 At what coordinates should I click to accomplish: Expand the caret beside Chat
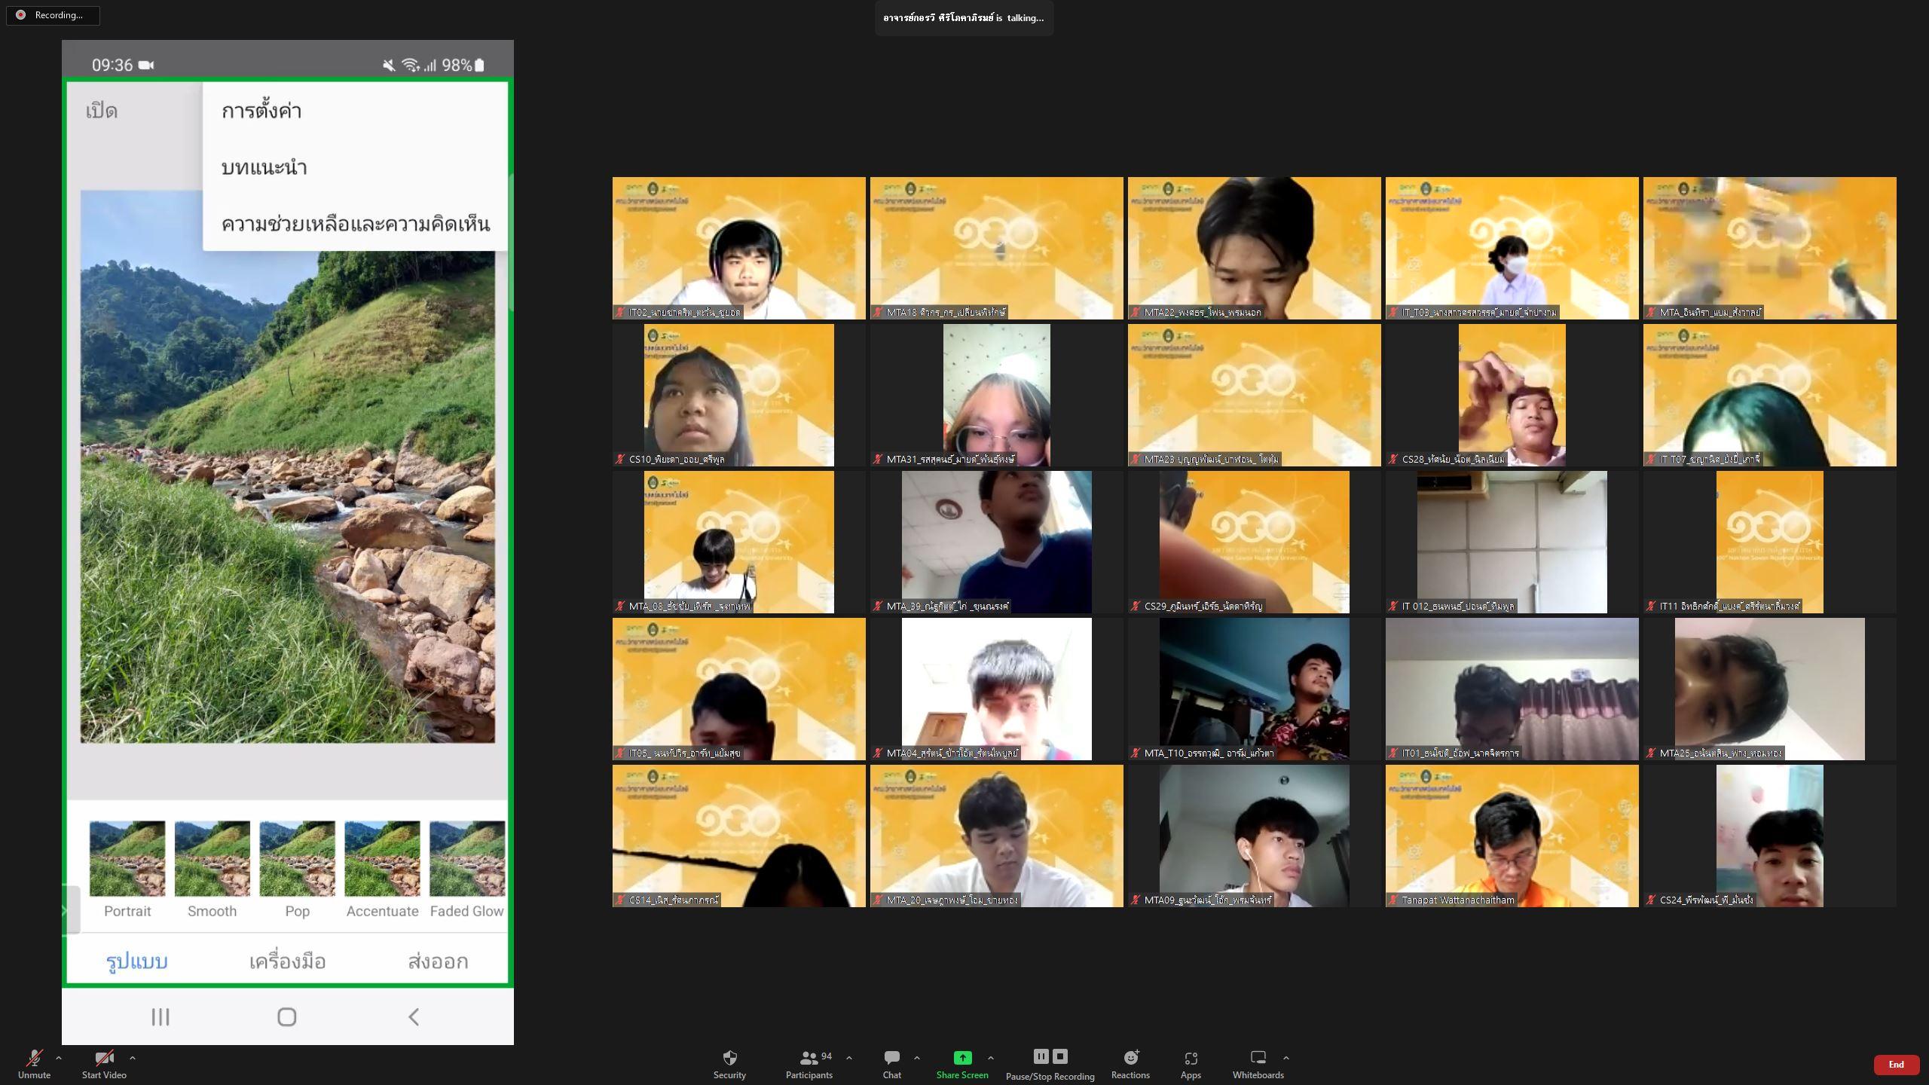[x=917, y=1058]
